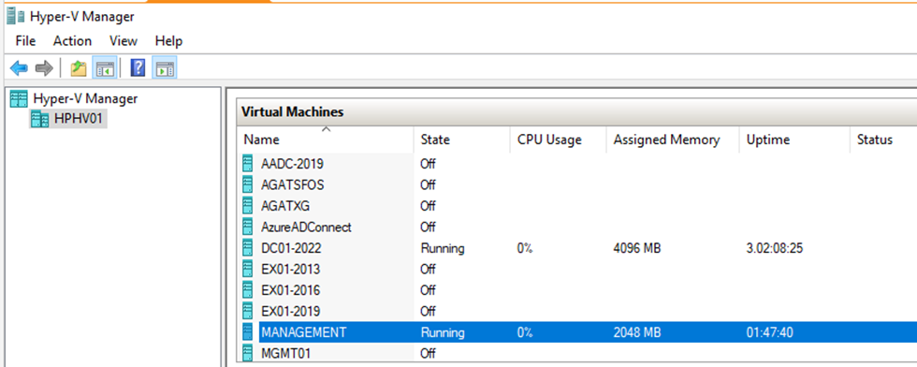The image size is (917, 367).
Task: Select the EX01-2019 virtual machine row
Action: click(x=576, y=311)
